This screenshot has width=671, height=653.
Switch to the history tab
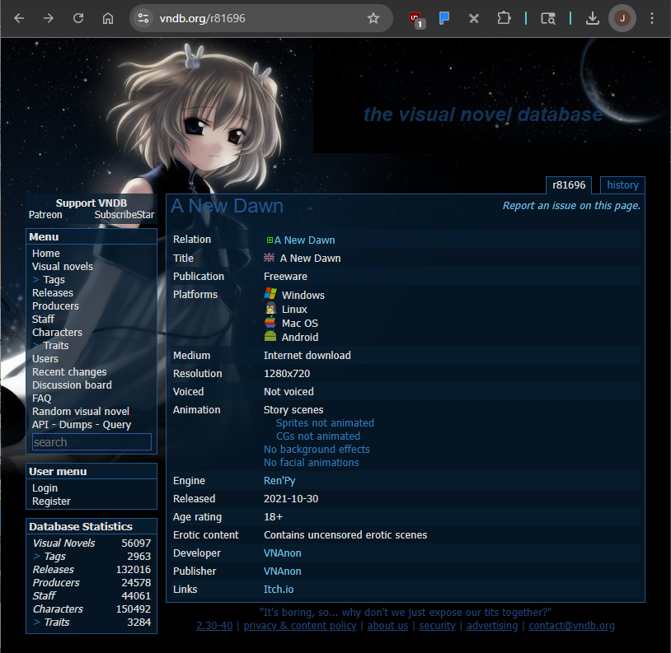622,185
